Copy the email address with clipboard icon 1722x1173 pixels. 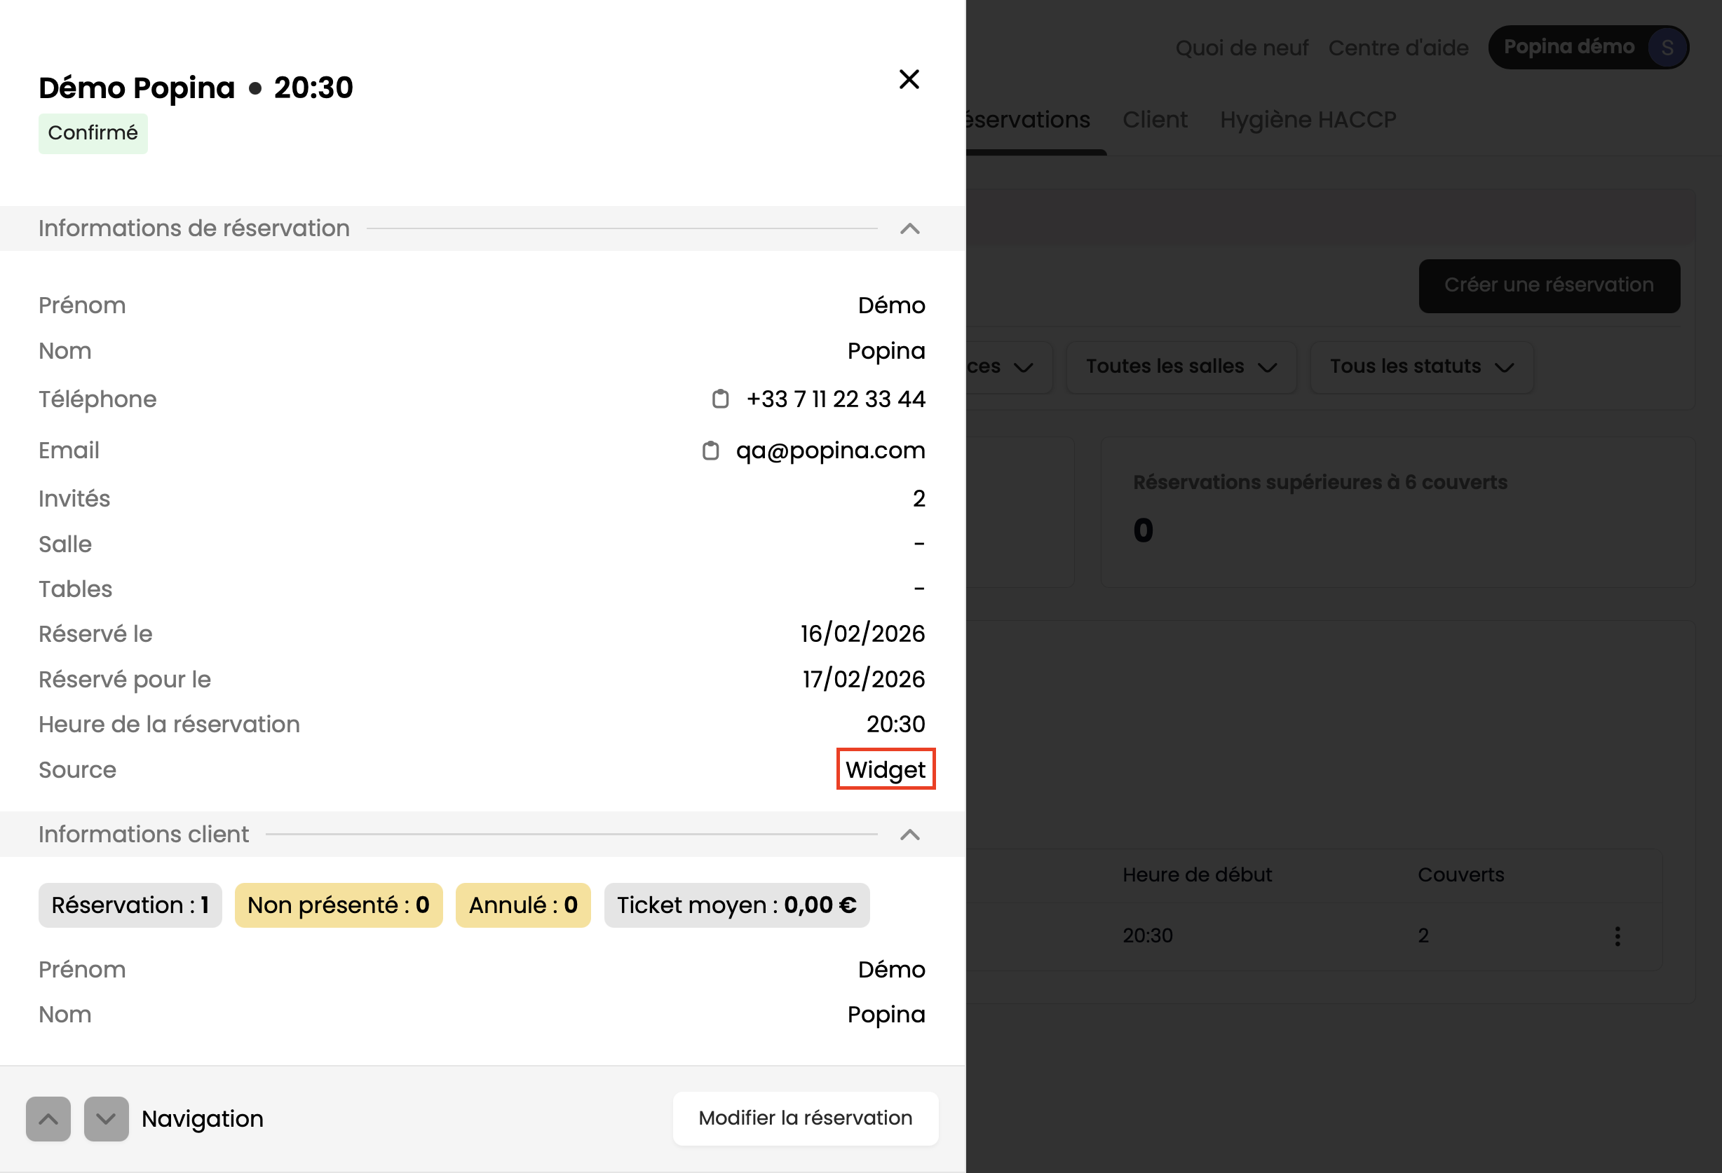click(710, 451)
